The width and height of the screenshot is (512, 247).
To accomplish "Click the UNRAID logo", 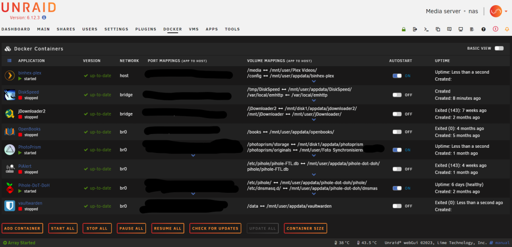I will click(x=29, y=8).
